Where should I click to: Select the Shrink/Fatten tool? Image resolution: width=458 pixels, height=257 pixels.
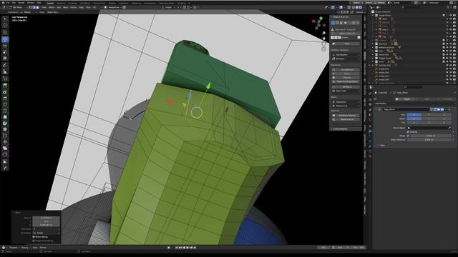point(5,142)
